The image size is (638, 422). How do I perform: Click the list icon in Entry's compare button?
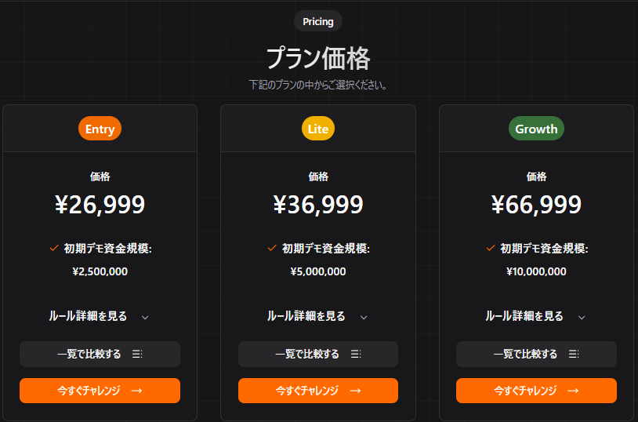(137, 355)
